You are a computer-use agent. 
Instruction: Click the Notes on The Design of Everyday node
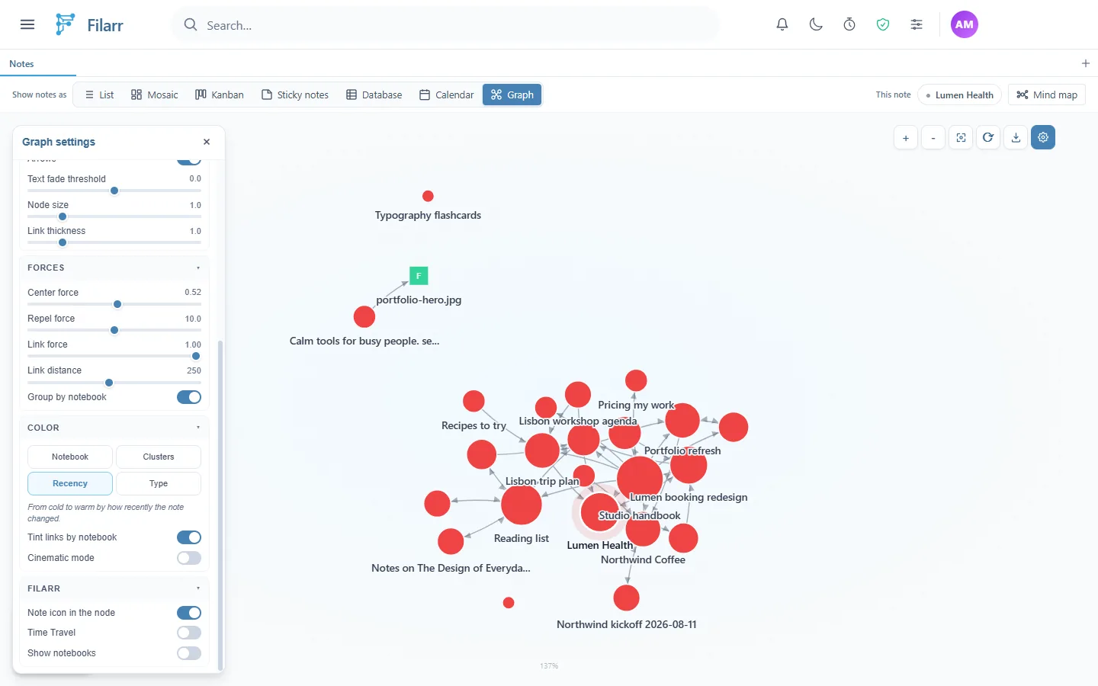click(x=451, y=541)
